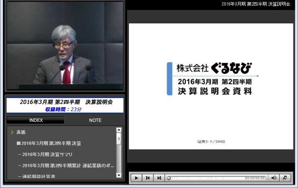
Task: Select the 表紙 index entry
Action: click(x=21, y=132)
